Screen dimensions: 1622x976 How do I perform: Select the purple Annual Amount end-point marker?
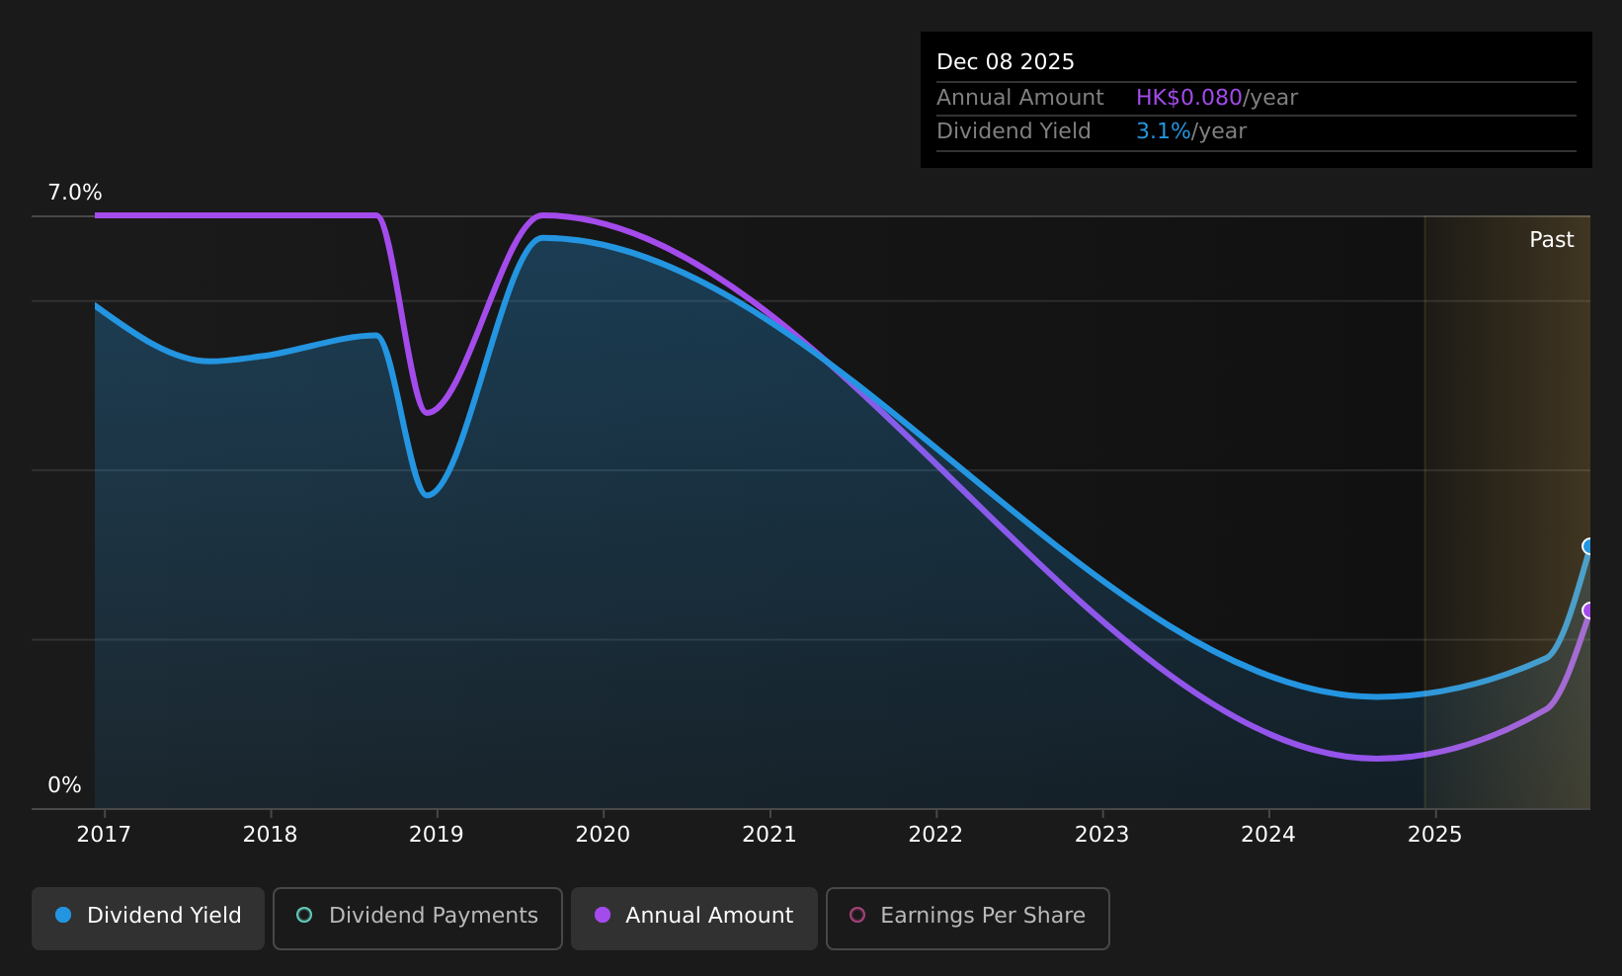tap(1588, 610)
